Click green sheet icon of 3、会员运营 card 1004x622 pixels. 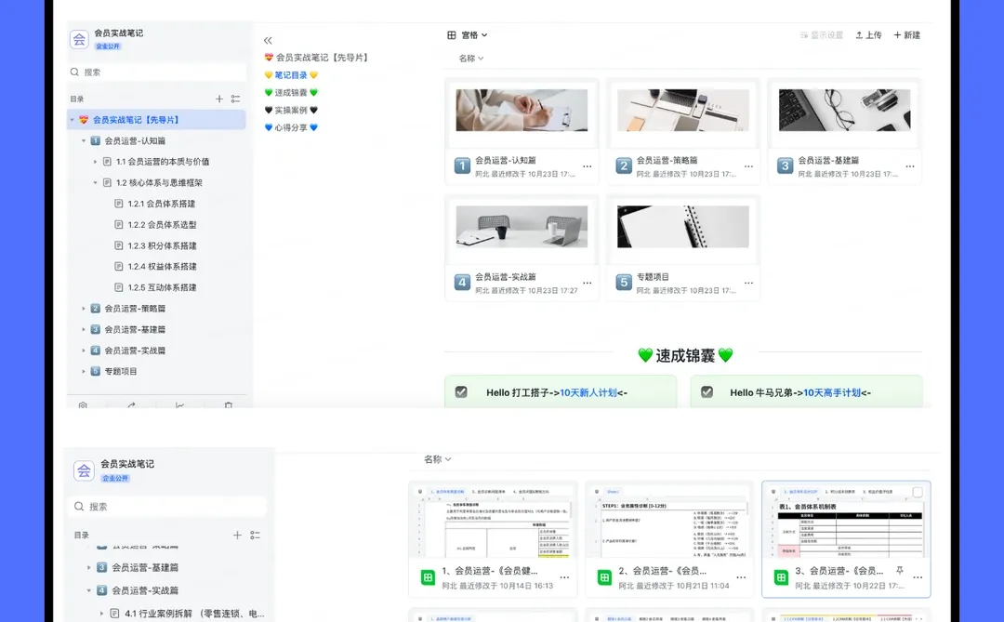[781, 577]
